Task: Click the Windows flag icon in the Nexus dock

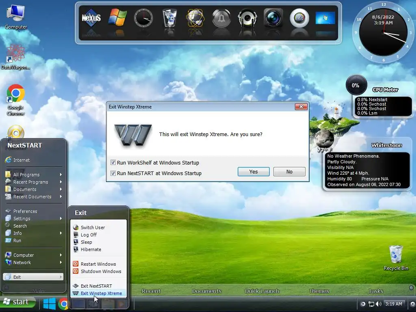Action: pos(117,17)
